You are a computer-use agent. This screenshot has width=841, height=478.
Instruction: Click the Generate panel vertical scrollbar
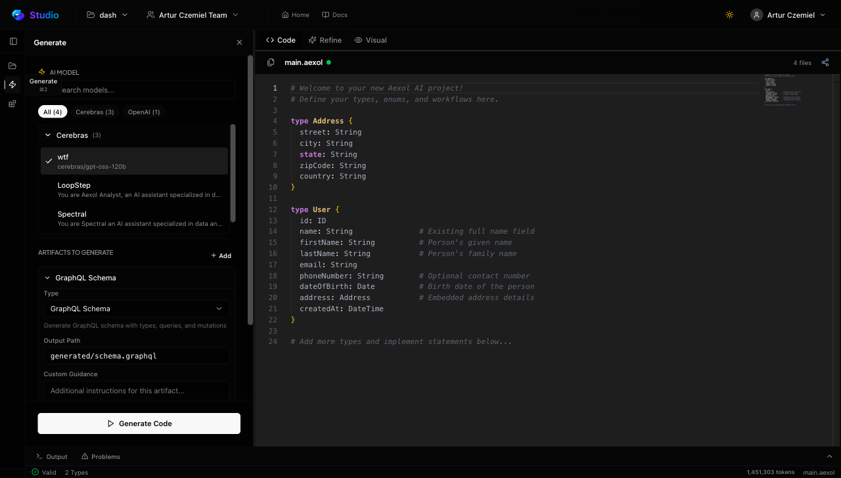250,190
